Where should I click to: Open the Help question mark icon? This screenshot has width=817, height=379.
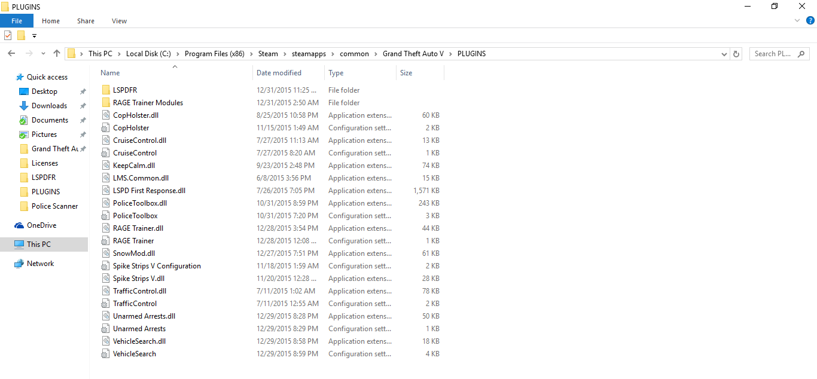tap(809, 21)
